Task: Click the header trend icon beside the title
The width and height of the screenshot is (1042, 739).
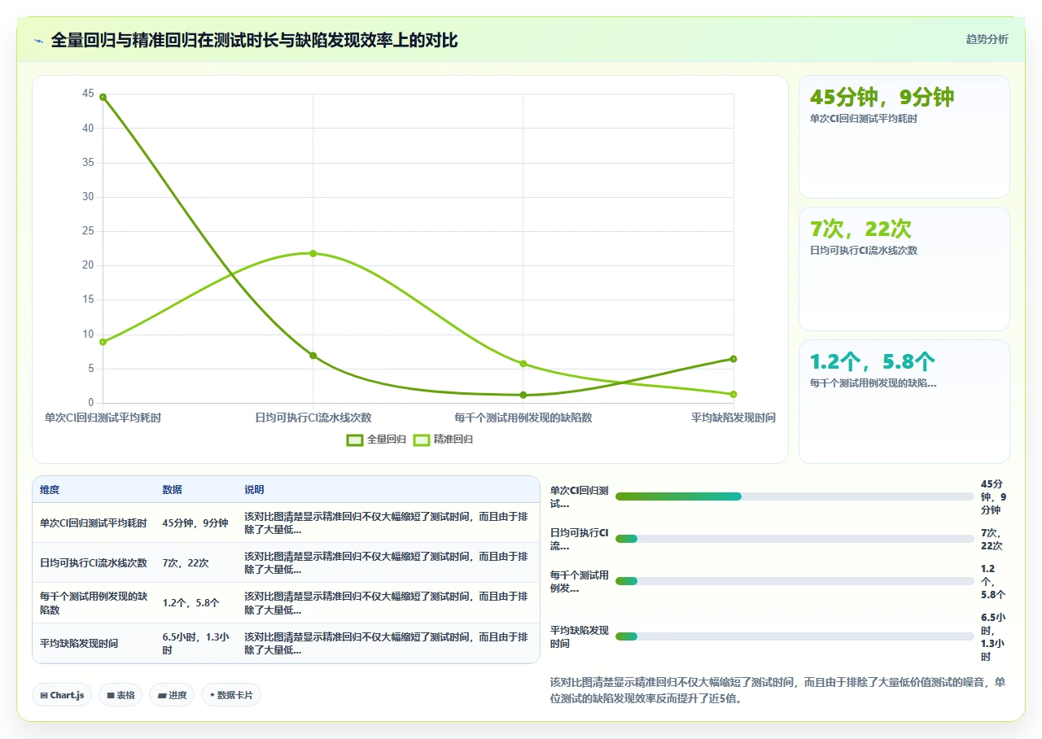Action: click(x=38, y=40)
